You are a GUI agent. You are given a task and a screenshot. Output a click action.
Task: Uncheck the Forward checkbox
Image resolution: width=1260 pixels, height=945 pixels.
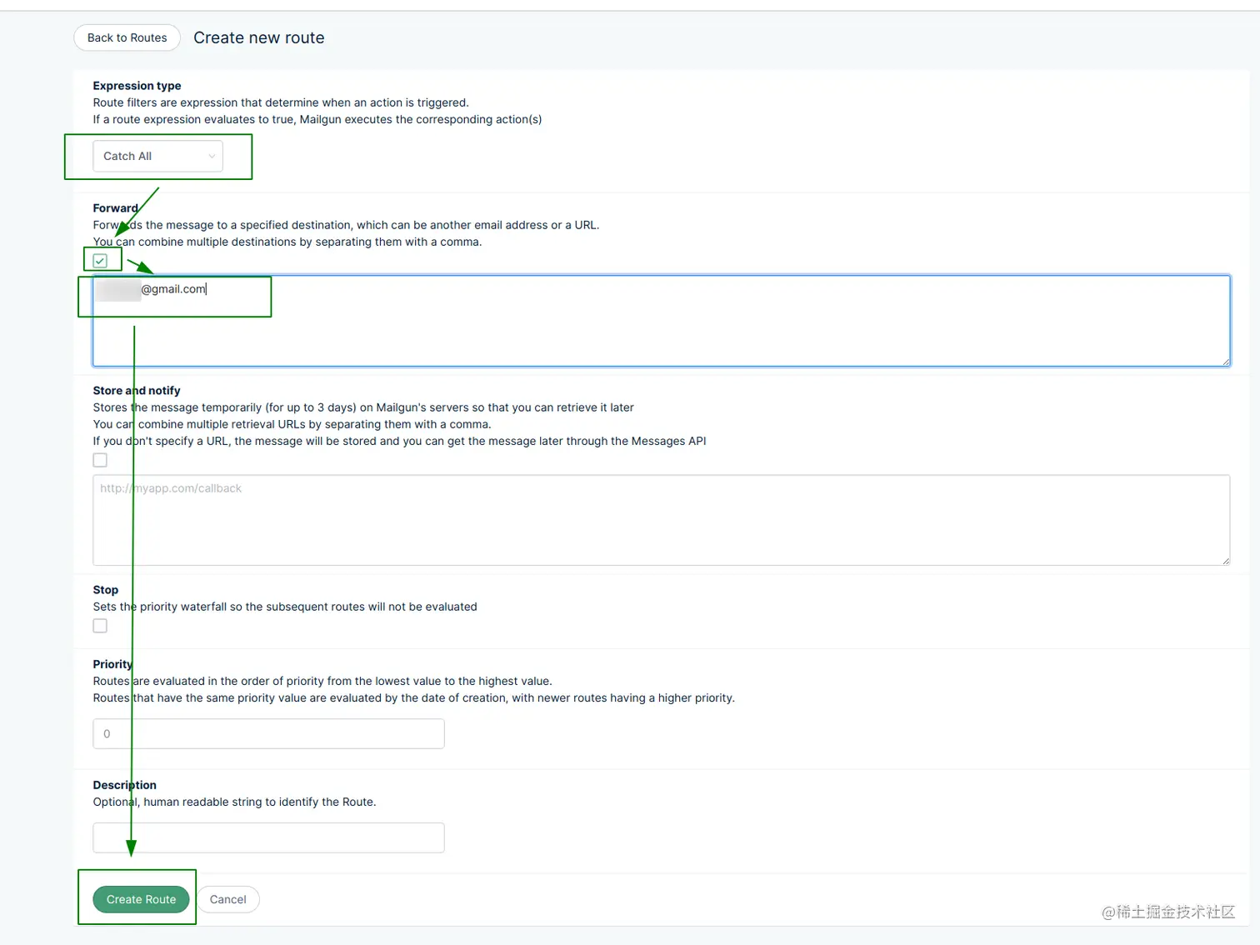[x=100, y=261]
